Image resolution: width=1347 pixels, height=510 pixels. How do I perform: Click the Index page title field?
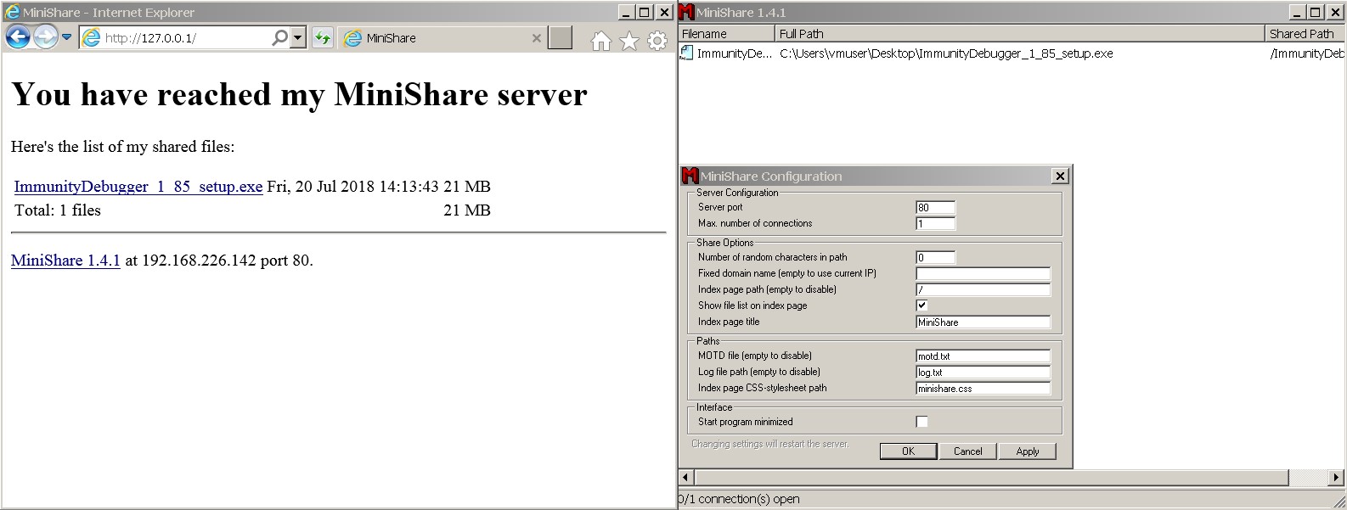pyautogui.click(x=983, y=322)
